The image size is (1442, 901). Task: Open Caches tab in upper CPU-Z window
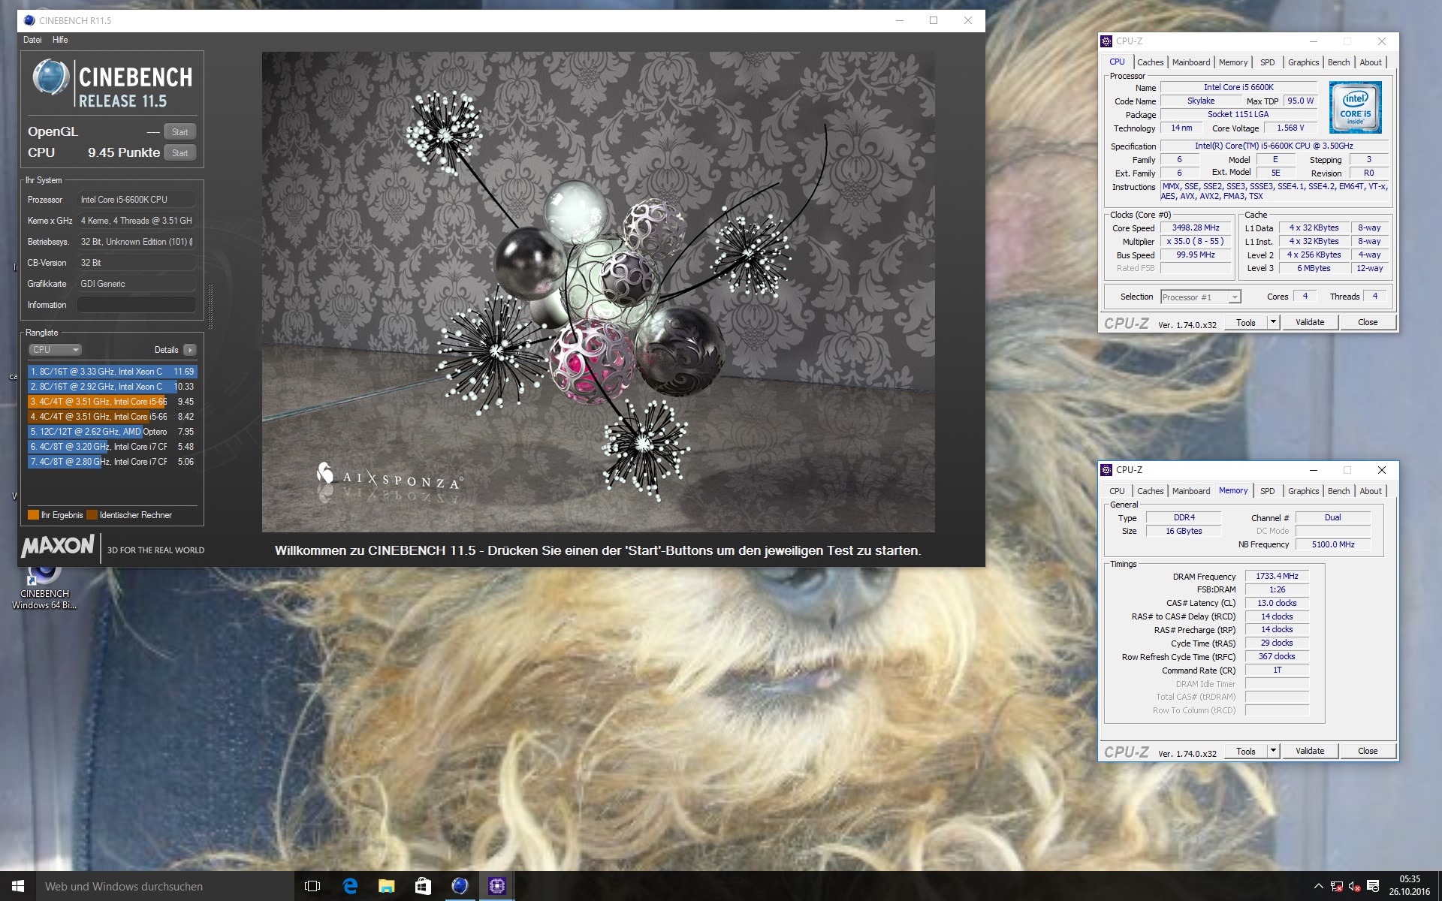(1150, 62)
